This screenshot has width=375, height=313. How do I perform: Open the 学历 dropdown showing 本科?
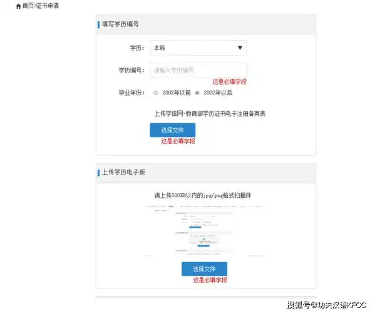tap(198, 48)
